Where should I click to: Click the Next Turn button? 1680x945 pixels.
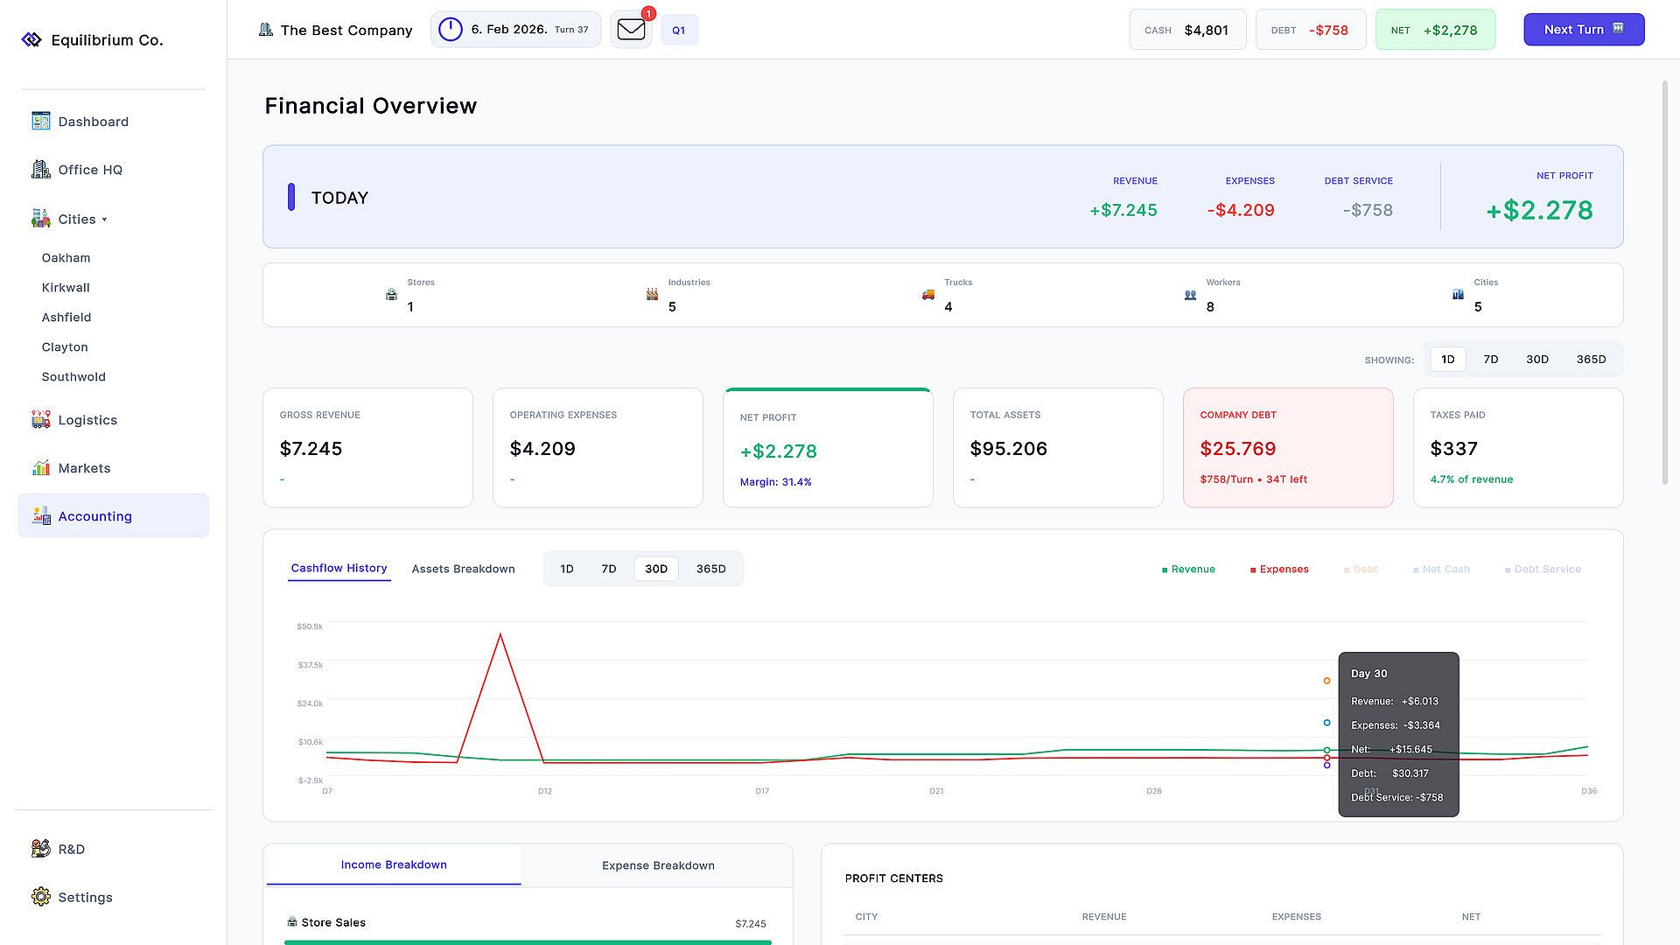1584,30
